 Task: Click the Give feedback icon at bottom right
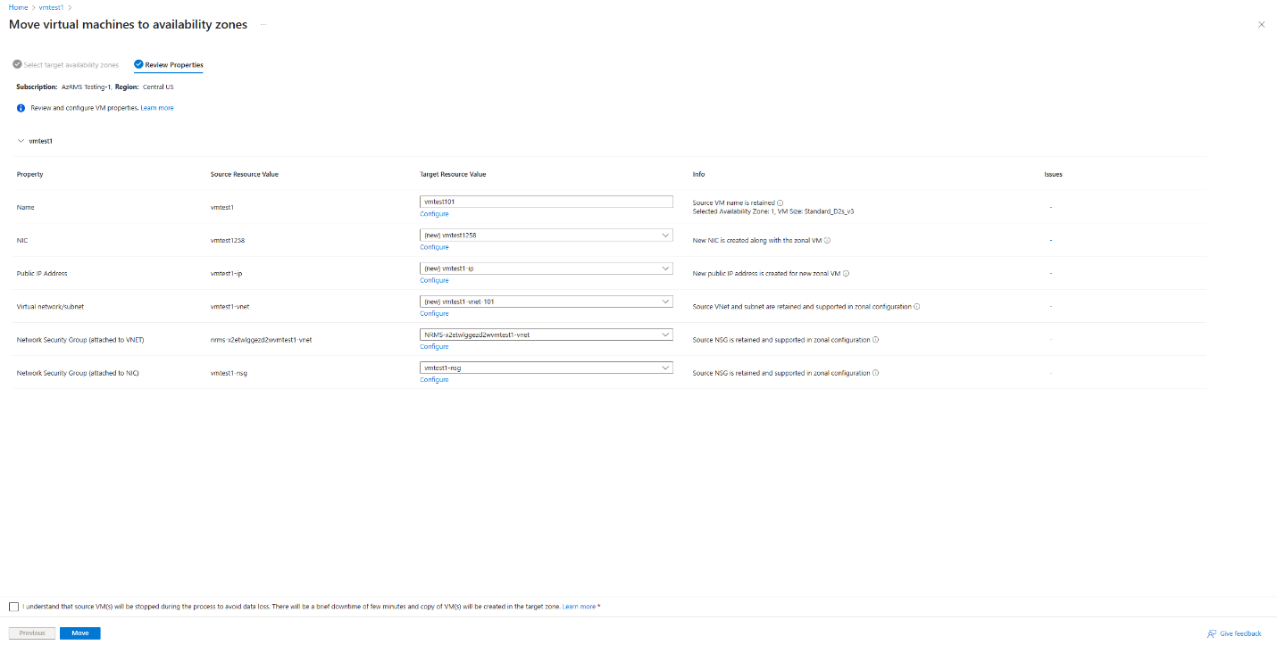[x=1214, y=633]
